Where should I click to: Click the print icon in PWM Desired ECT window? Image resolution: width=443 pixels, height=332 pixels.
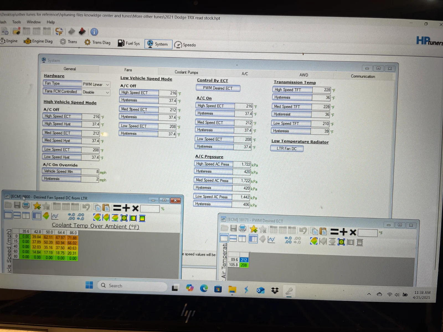pos(243,228)
